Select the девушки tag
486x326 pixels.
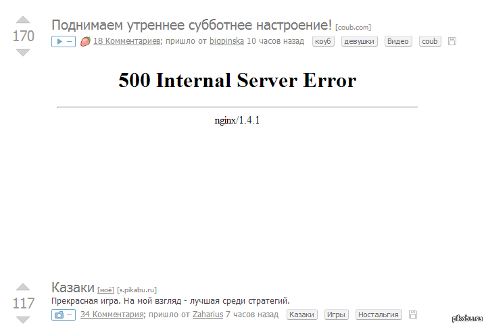pyautogui.click(x=359, y=41)
